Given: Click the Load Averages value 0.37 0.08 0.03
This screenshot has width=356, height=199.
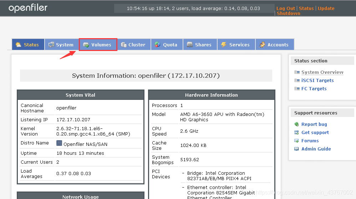Looking at the screenshot, I should [x=73, y=173].
